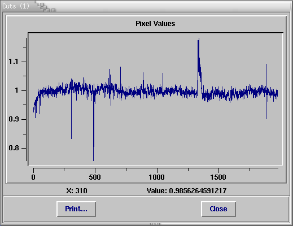Screen dimensions: 293x226
Task: Click the Value 0.9856264591217 readout
Action: click(x=186, y=191)
